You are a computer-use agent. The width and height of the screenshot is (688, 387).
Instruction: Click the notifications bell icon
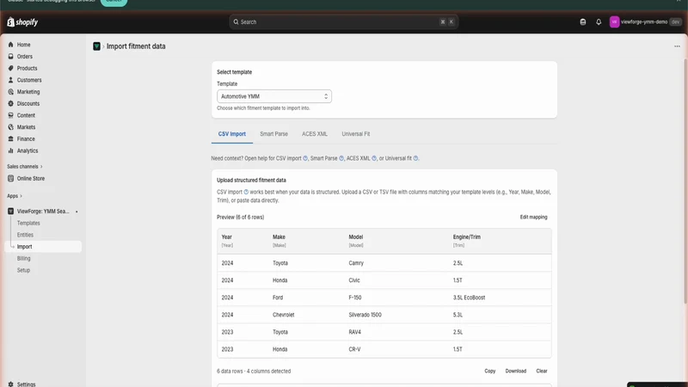point(599,22)
